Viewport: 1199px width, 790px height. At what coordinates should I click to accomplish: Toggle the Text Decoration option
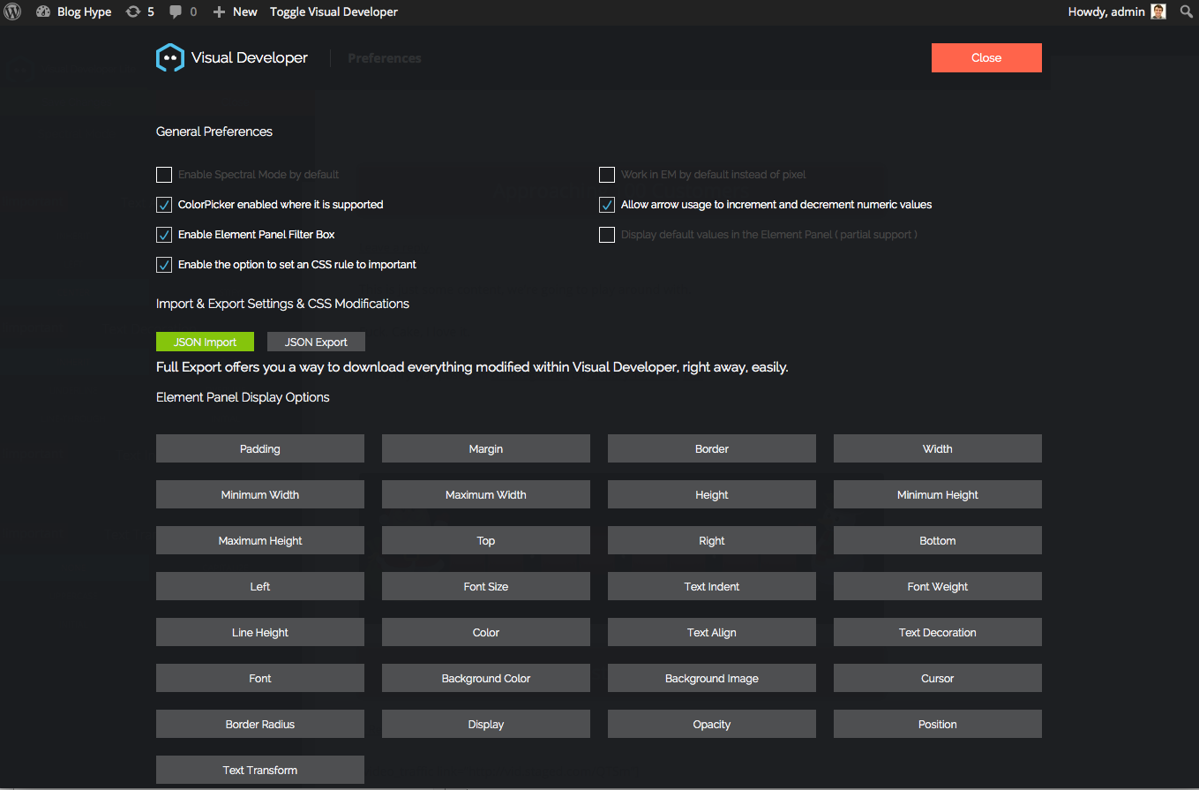(938, 632)
